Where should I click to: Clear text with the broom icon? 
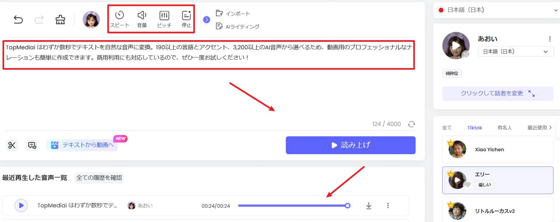(60, 20)
